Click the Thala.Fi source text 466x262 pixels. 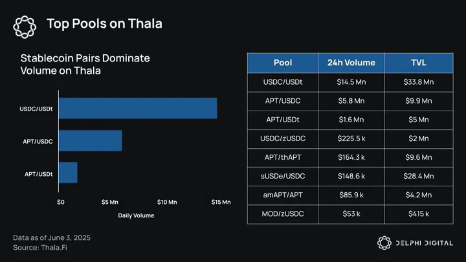(x=51, y=248)
